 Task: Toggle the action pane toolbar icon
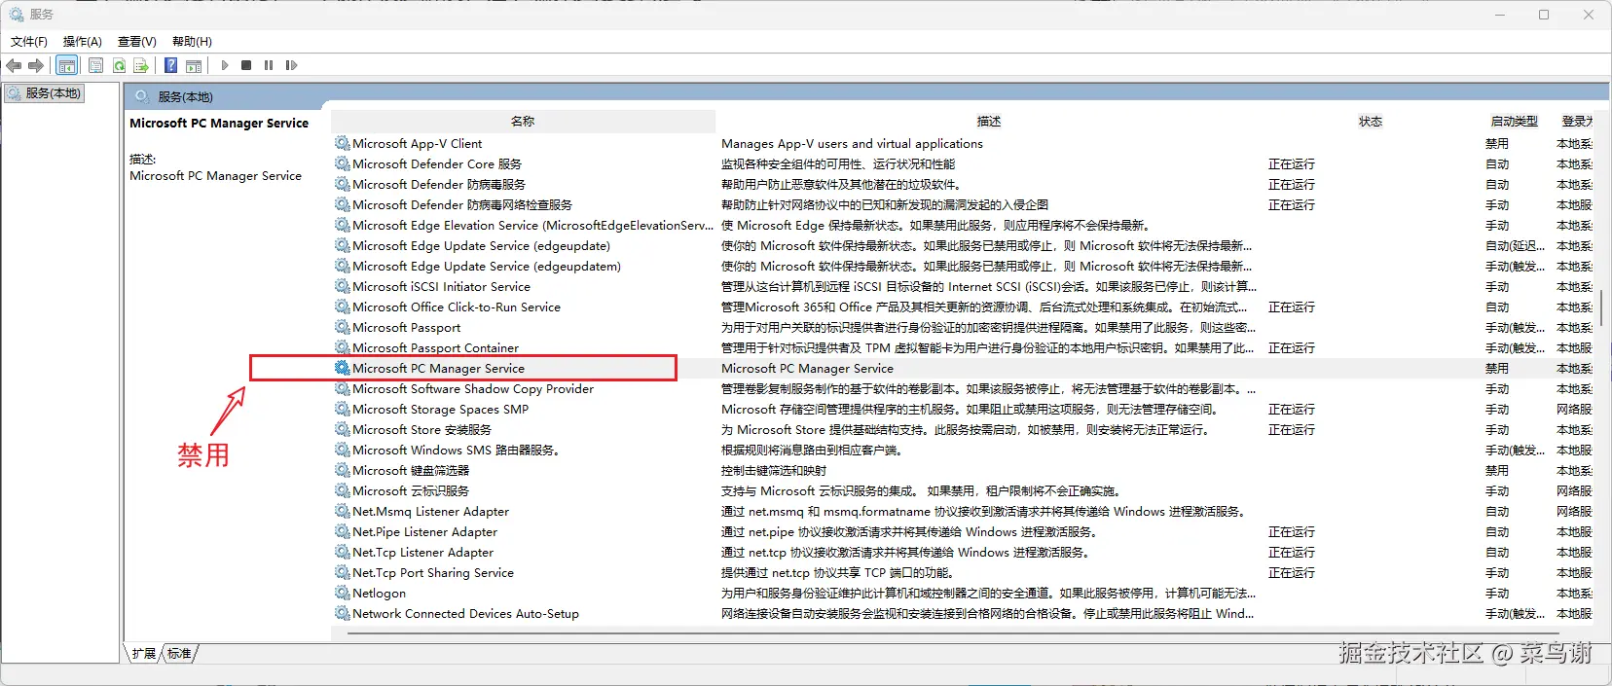pyautogui.click(x=194, y=65)
